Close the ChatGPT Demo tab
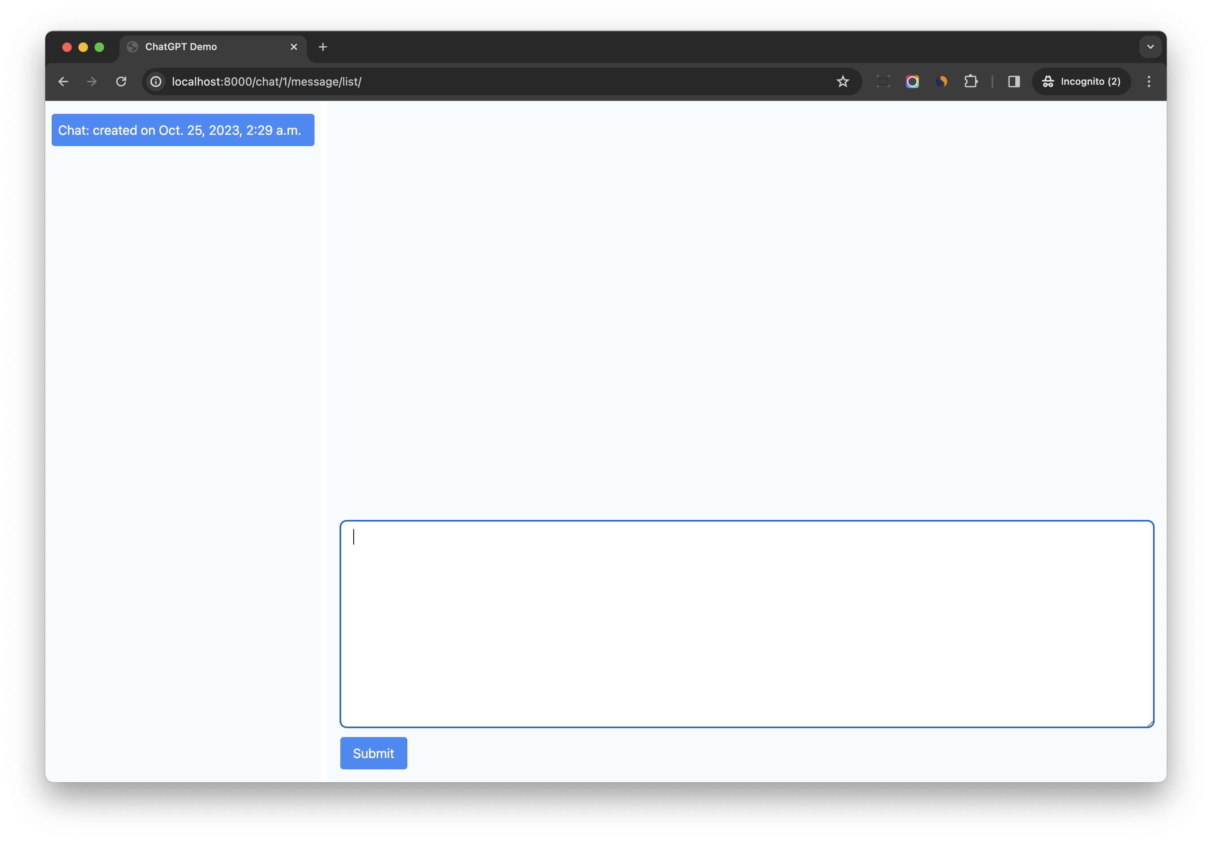 click(294, 47)
